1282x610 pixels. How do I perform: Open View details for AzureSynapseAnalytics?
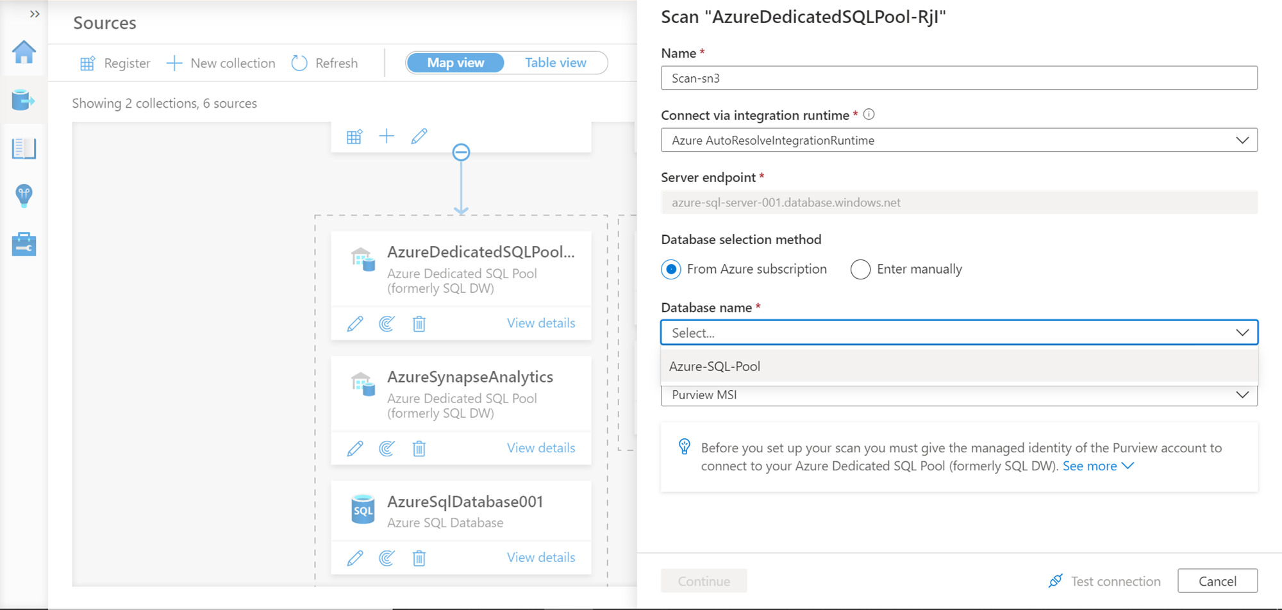pos(541,448)
